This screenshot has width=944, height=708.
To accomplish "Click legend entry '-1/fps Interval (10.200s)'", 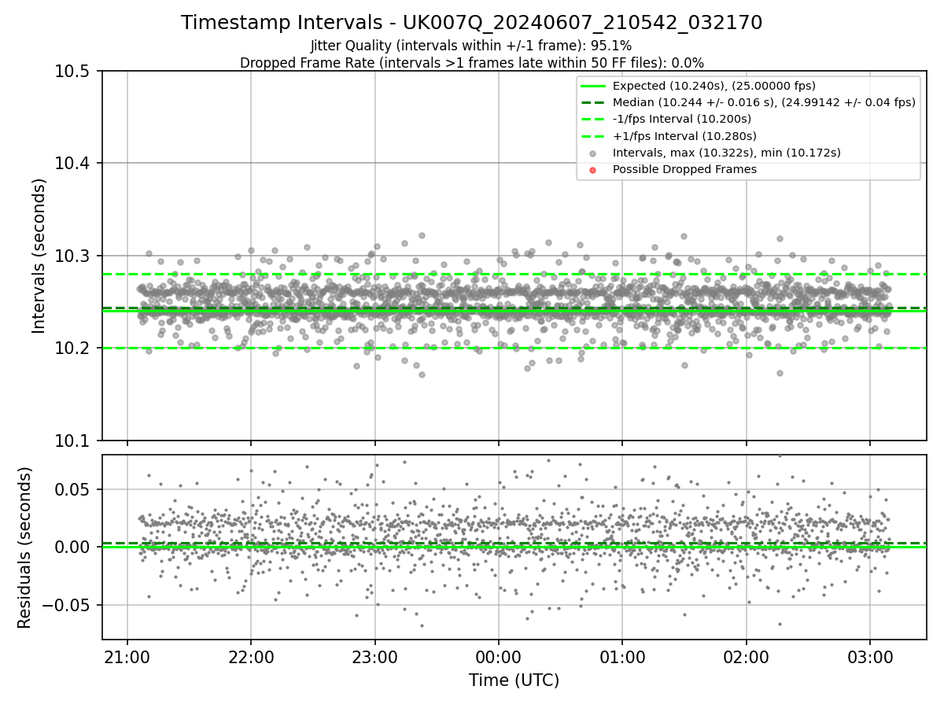I will pyautogui.click(x=682, y=119).
